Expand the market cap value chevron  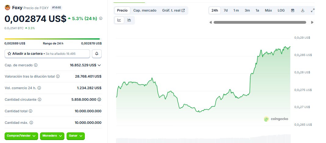tap(99, 65)
